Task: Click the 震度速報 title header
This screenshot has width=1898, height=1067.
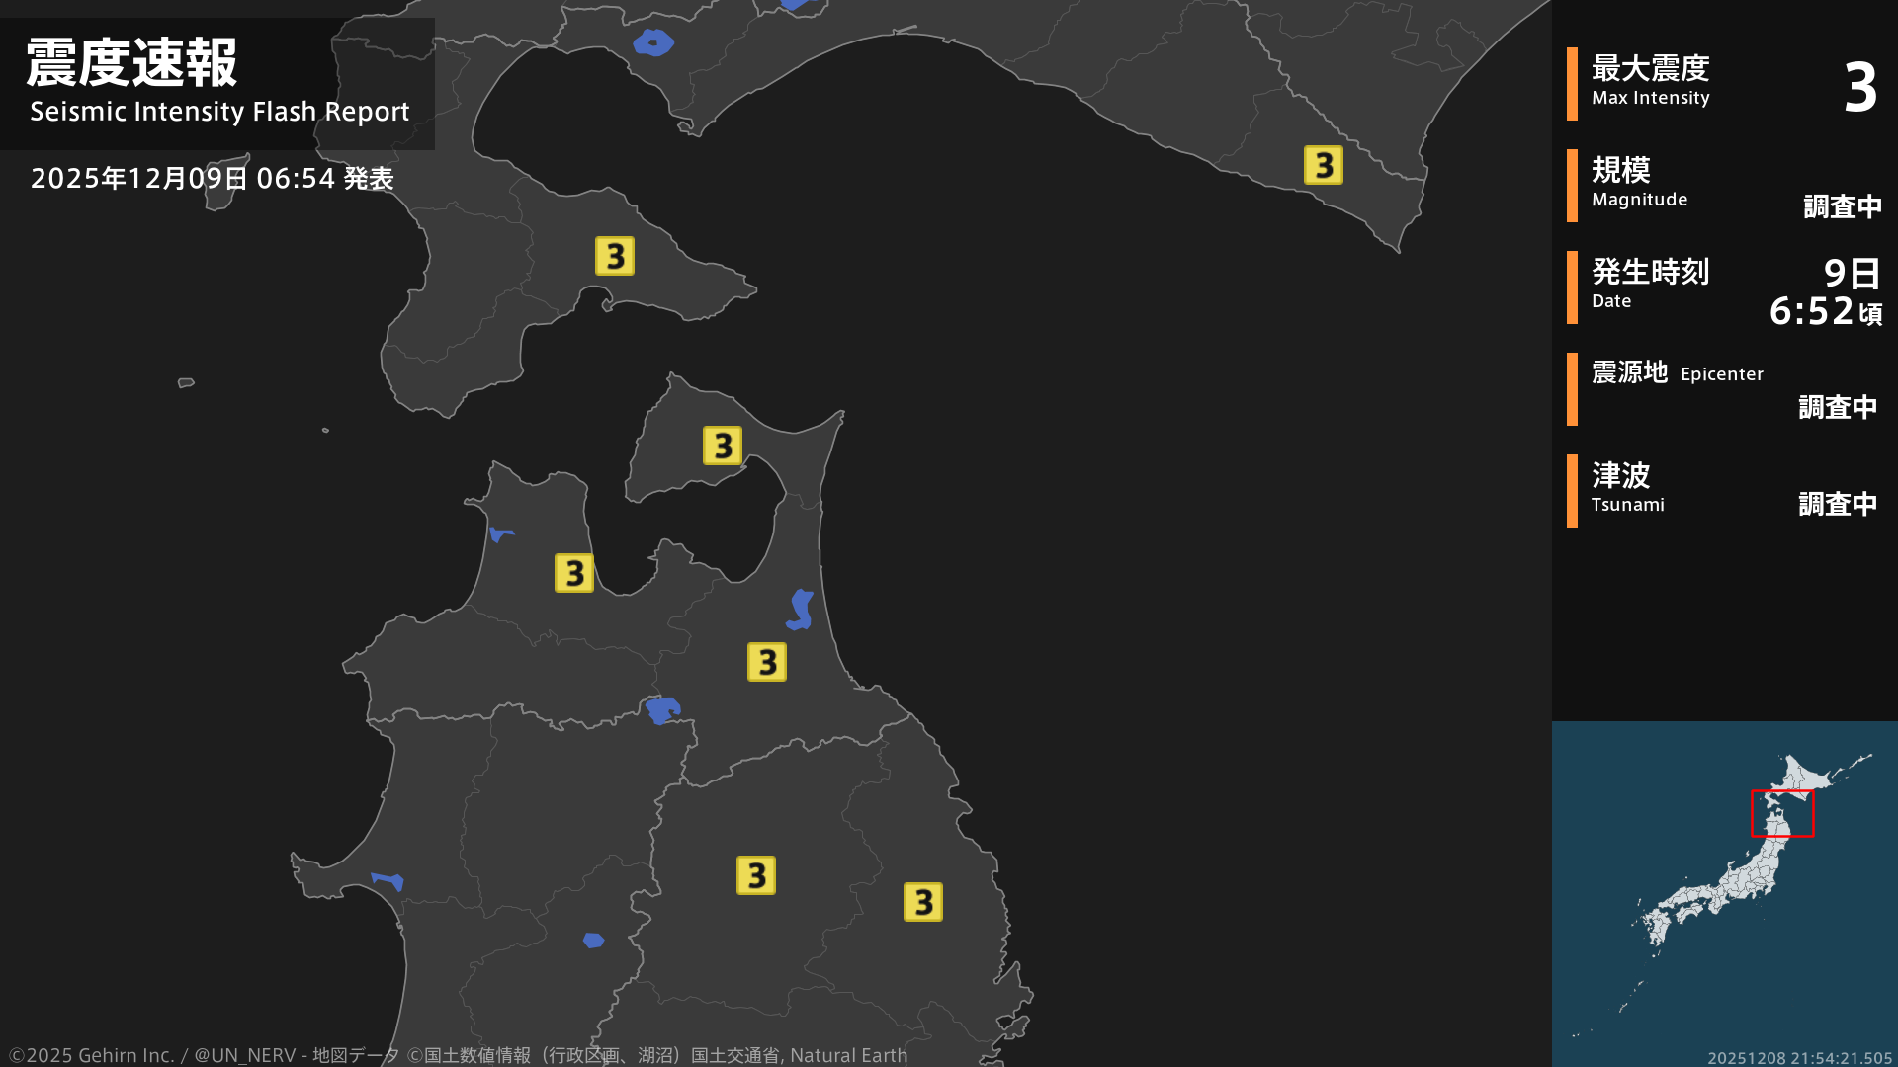Action: point(131,63)
